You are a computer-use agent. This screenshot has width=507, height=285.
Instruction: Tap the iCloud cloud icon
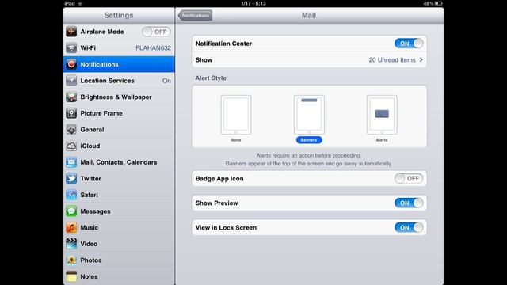(x=71, y=146)
